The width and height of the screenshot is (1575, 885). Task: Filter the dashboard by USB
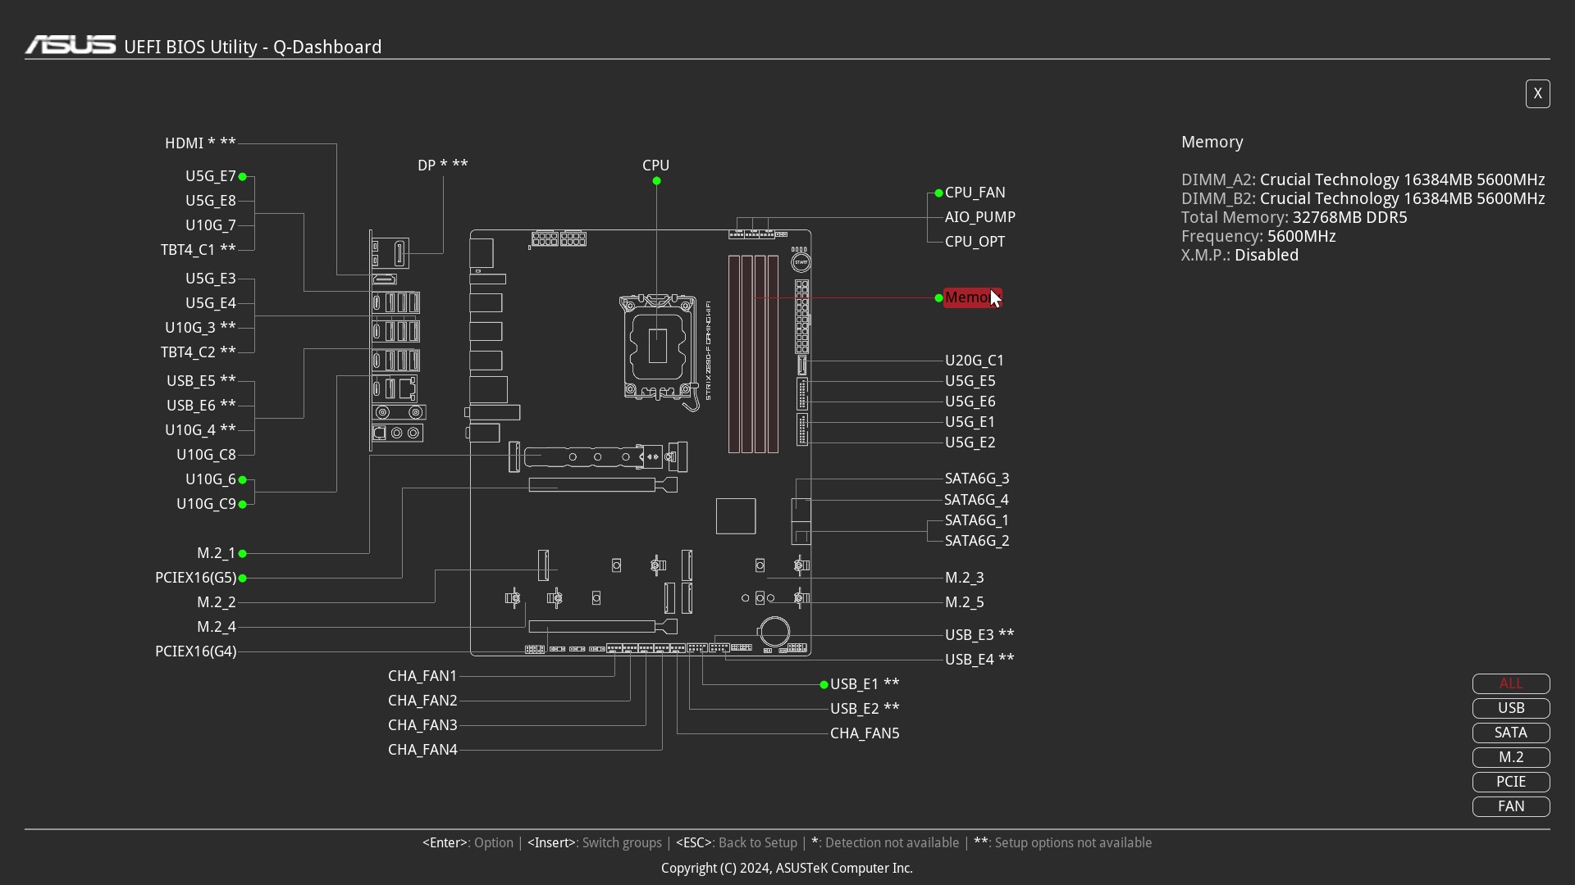pyautogui.click(x=1511, y=708)
